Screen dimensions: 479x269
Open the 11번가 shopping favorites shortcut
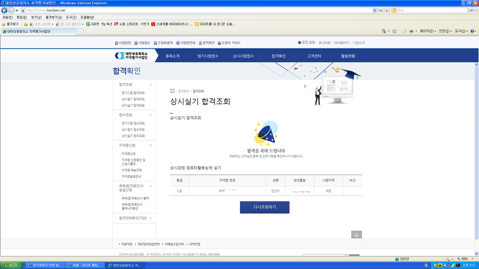pos(131,24)
